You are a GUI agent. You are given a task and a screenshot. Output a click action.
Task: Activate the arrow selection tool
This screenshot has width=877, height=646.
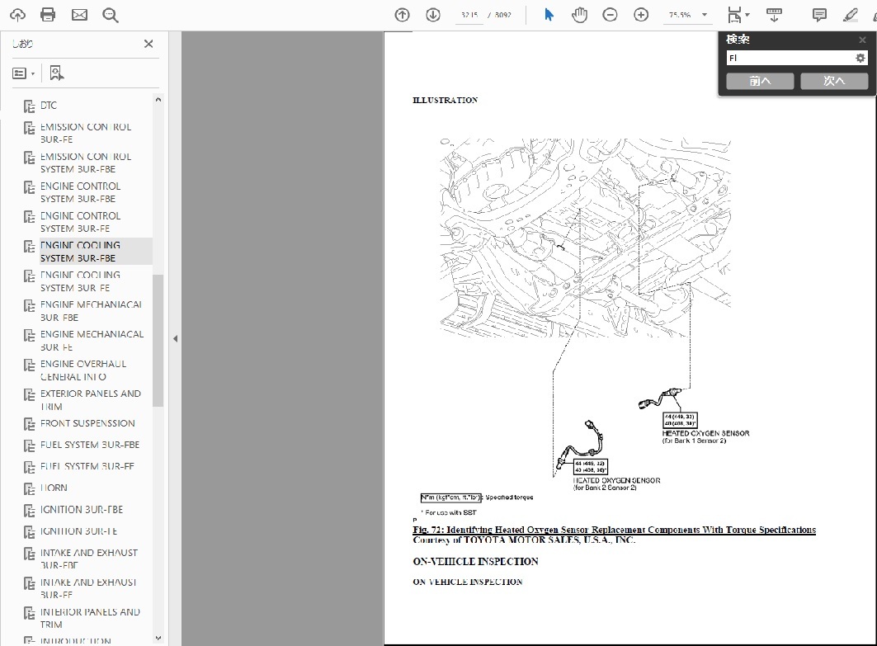pyautogui.click(x=549, y=15)
